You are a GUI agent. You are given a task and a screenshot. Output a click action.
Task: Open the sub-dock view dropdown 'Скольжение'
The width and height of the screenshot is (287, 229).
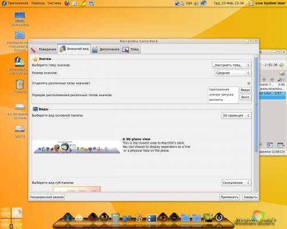(236, 183)
